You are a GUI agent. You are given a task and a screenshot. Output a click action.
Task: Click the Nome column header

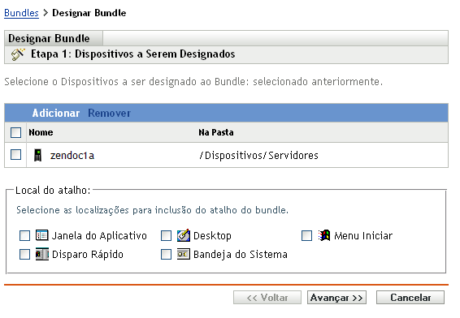(41, 132)
